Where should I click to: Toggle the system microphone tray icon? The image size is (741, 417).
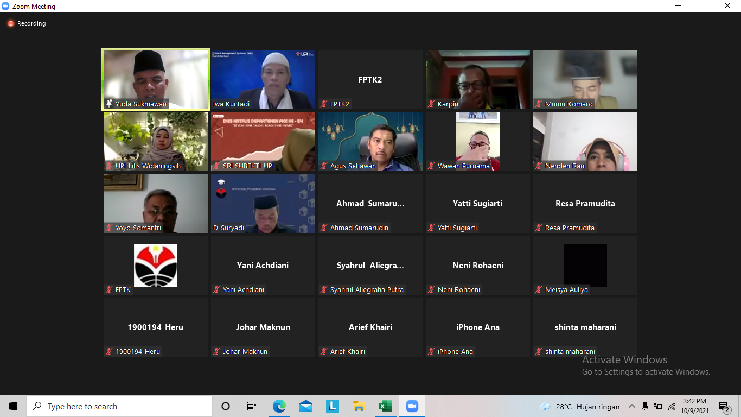[645, 406]
